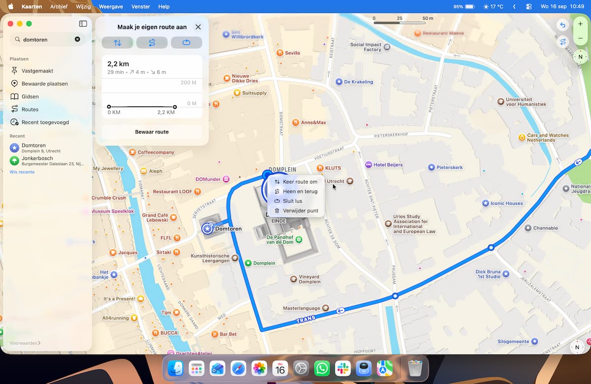Select the Channable pin

[x=528, y=228]
